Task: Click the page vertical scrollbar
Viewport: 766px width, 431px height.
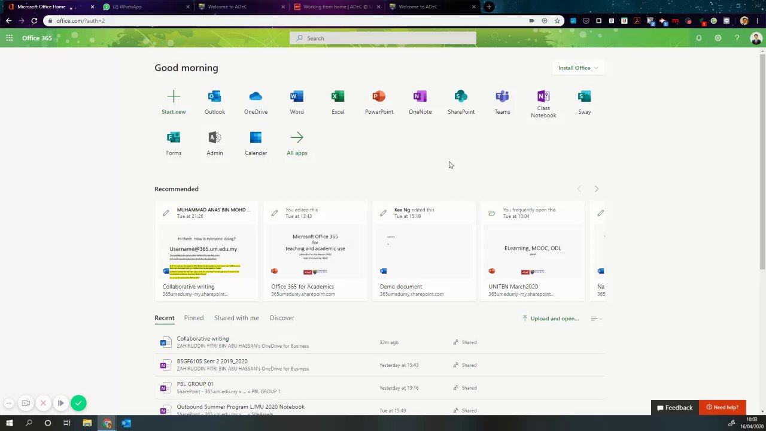Action: tap(762, 162)
